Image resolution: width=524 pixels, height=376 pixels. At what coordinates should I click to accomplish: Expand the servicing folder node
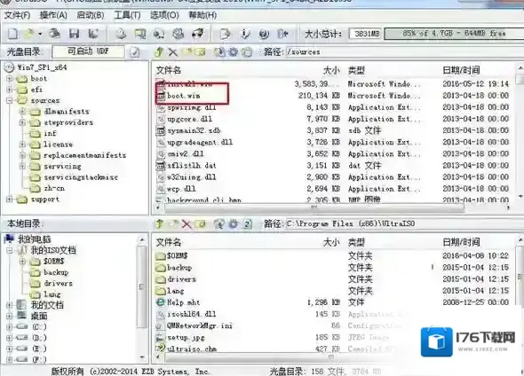[22, 166]
